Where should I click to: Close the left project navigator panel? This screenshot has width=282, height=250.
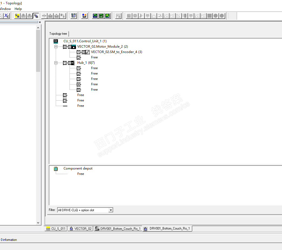(x=40, y=22)
